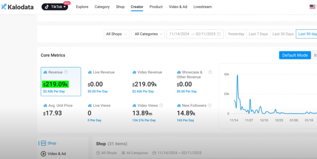Choose the Last 30 Days range button
Screen dimensions: 317x159
point(283,34)
